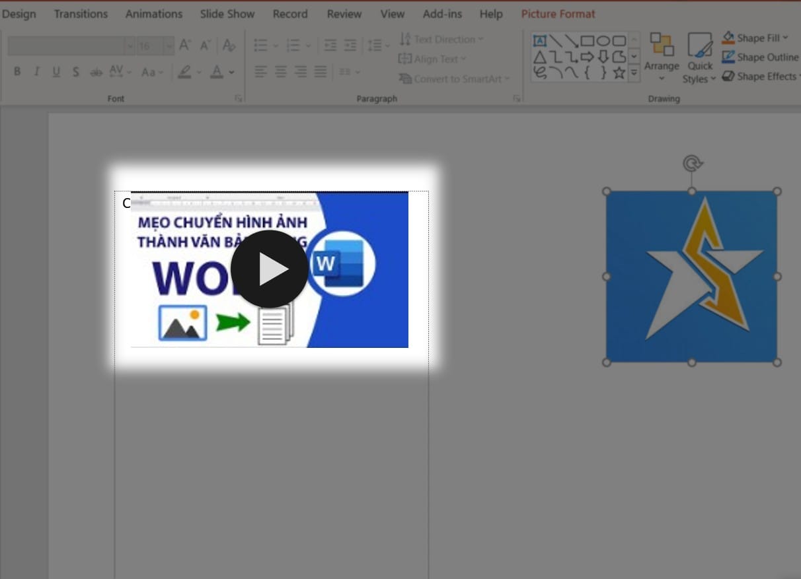Open the Font dialog launcher
The width and height of the screenshot is (801, 579).
pos(238,98)
